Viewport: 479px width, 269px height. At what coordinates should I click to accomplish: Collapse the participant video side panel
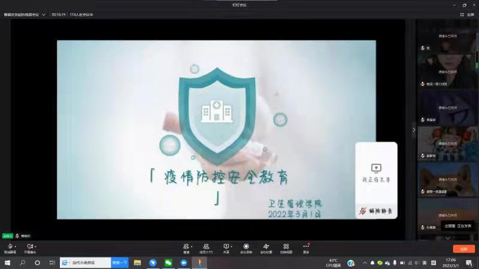tap(413, 129)
